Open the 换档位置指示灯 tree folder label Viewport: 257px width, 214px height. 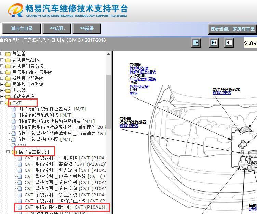click(x=34, y=152)
